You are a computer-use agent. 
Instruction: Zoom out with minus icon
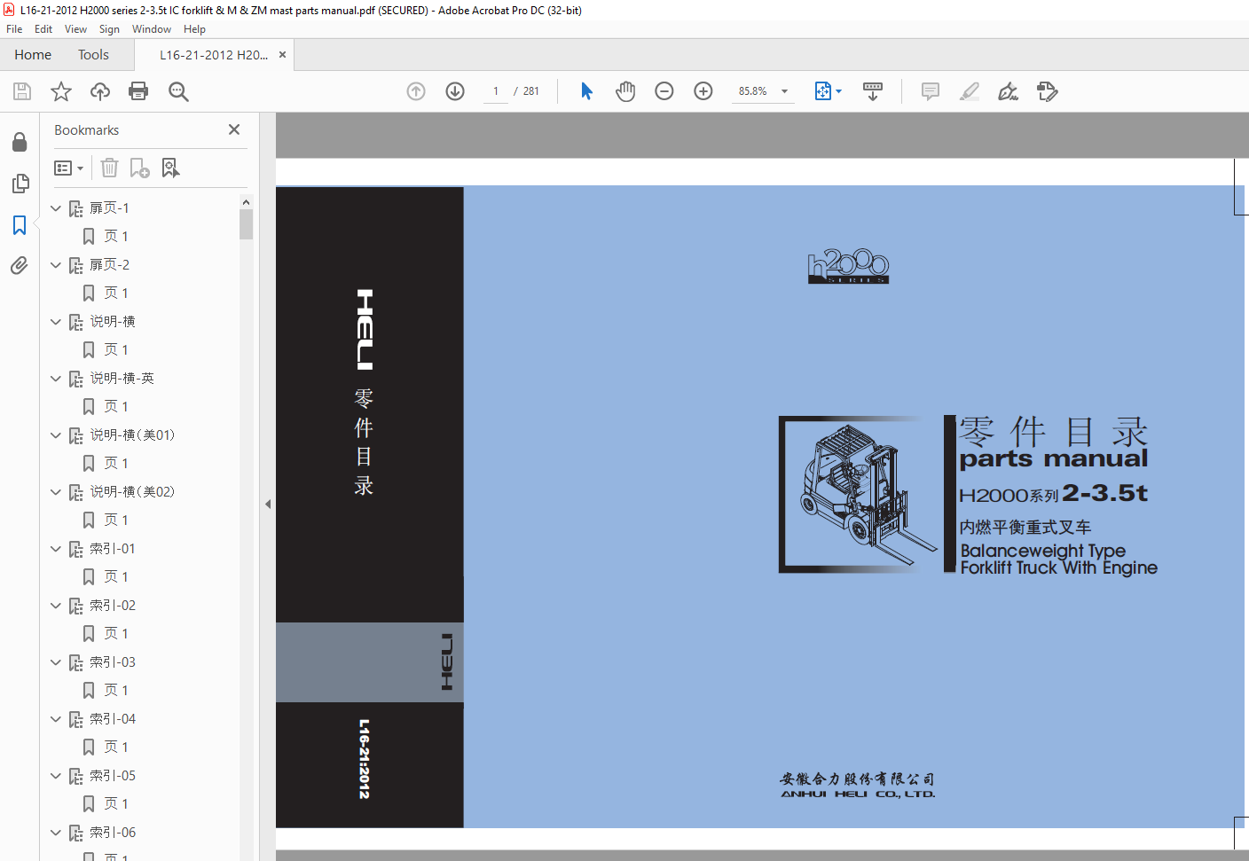664,91
